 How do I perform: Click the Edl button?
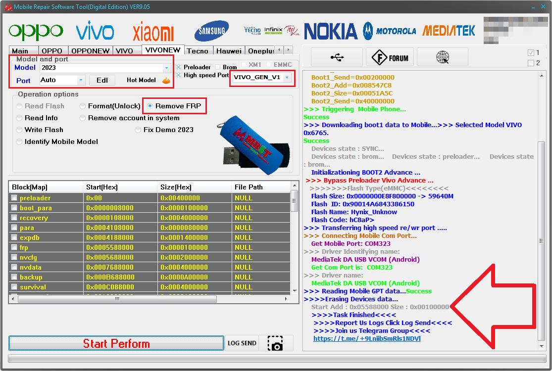(102, 80)
